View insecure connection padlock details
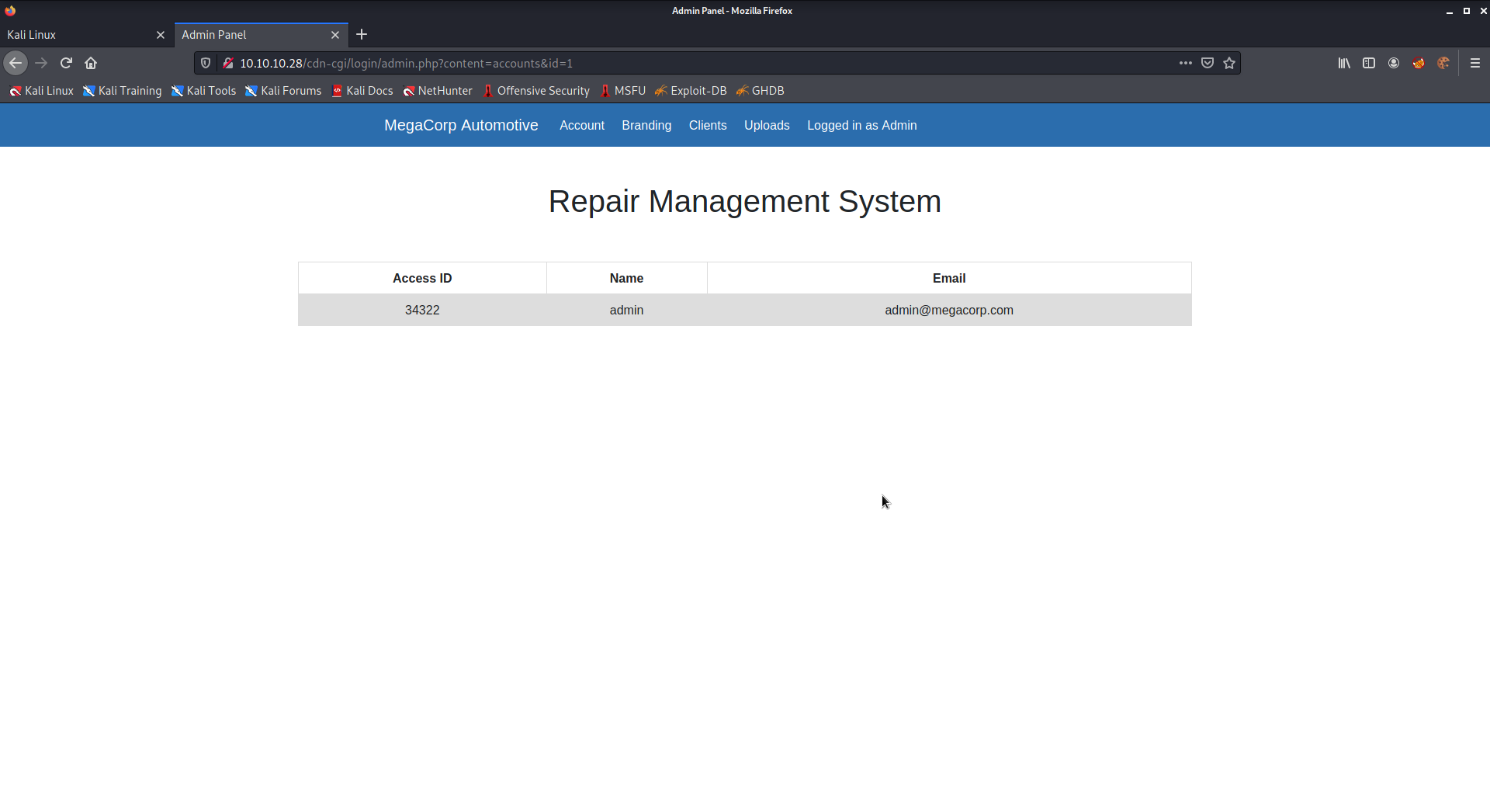Screen dimensions: 1490x809 click(228, 63)
